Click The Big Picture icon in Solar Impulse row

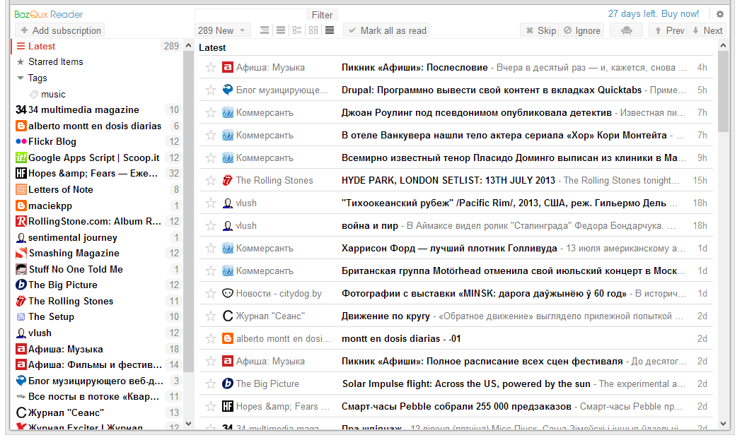228,383
